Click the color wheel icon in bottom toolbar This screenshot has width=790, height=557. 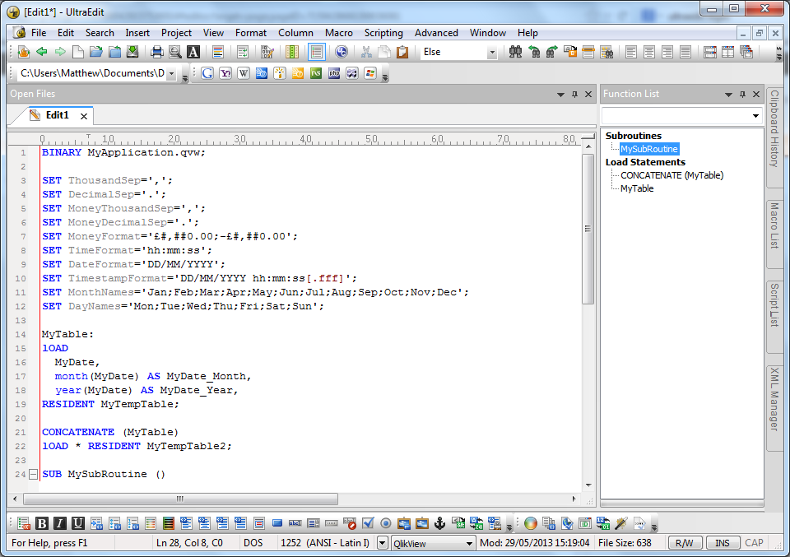pyautogui.click(x=531, y=524)
